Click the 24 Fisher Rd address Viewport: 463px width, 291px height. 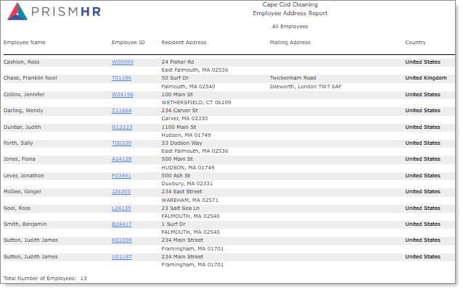click(x=178, y=62)
